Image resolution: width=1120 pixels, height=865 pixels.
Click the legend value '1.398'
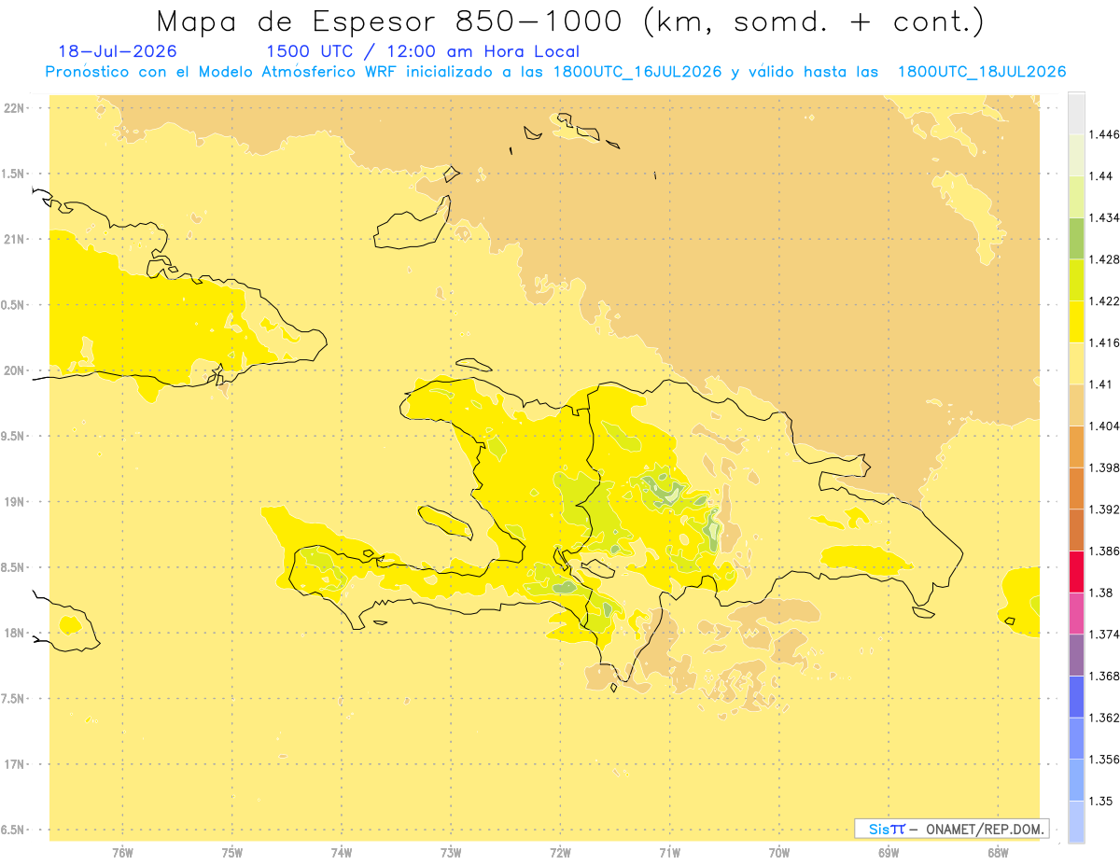click(x=1104, y=467)
